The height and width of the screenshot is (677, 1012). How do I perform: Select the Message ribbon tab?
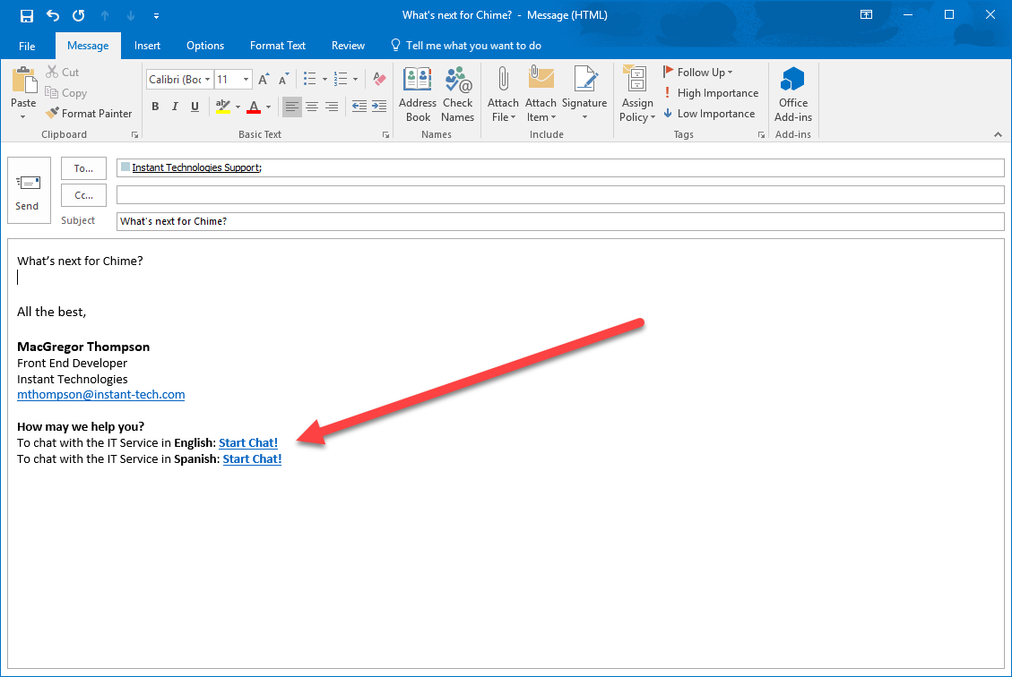tap(88, 46)
